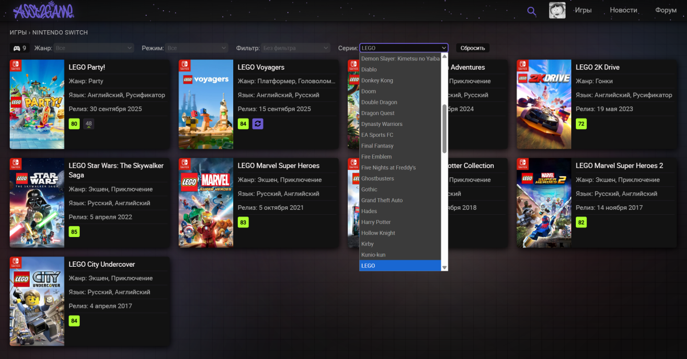Image resolution: width=687 pixels, height=359 pixels.
Task: Click series list scrollbar thumb
Action: tap(445, 129)
